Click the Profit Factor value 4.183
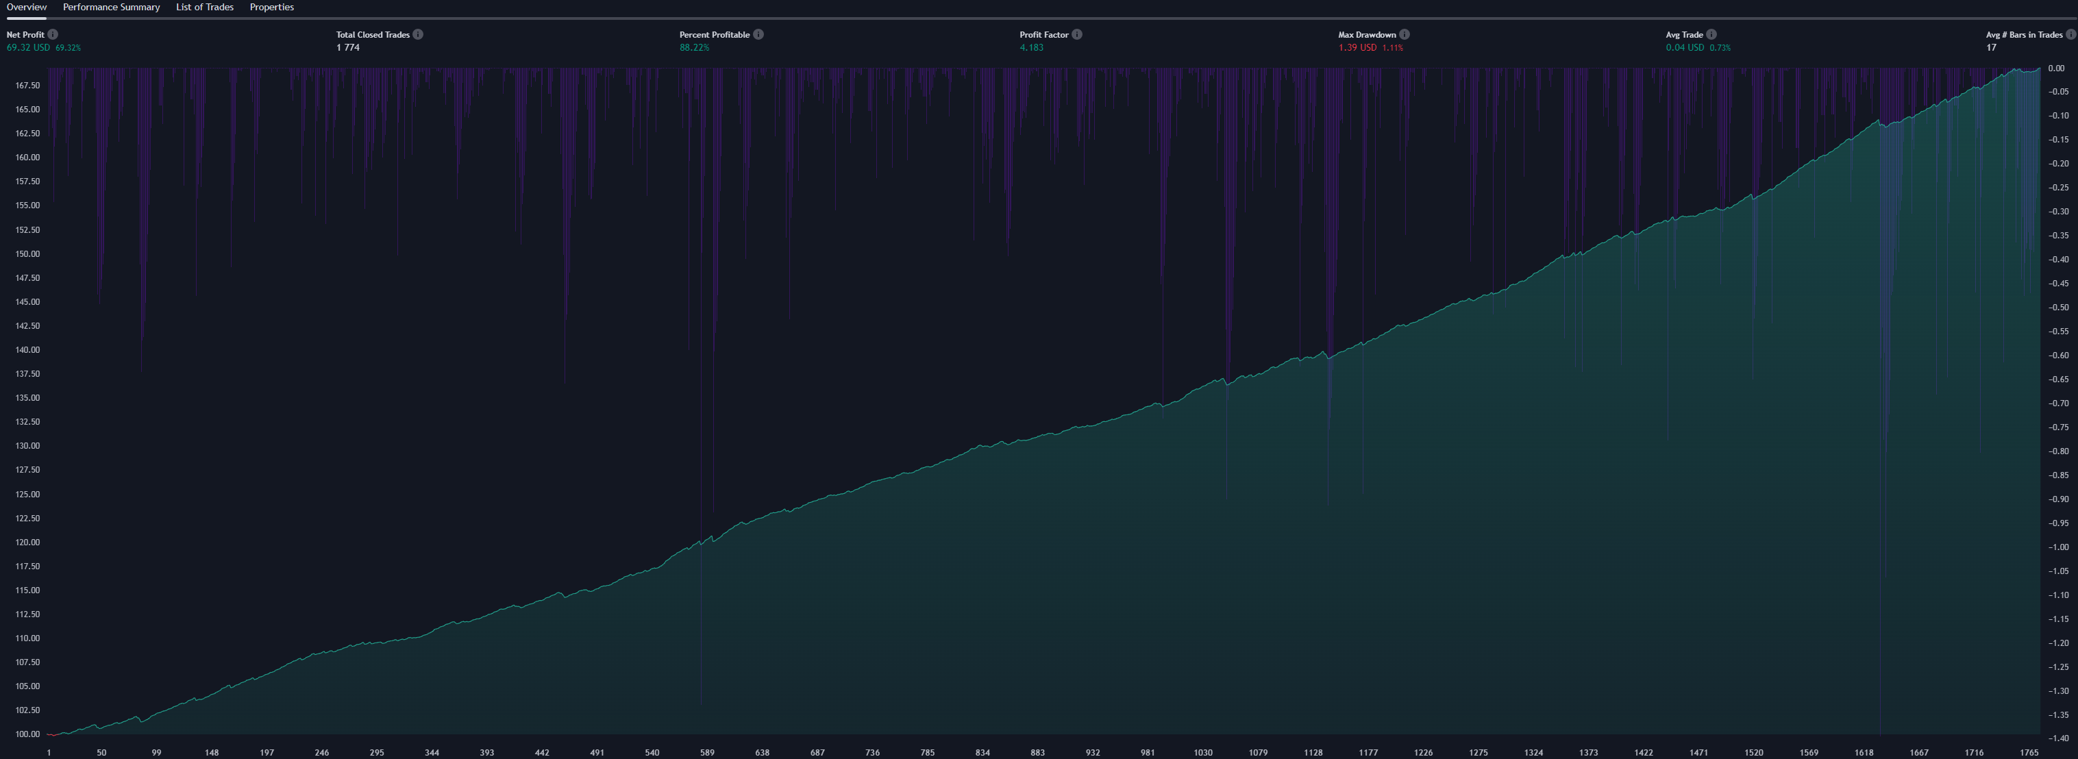2078x759 pixels. pyautogui.click(x=1031, y=47)
